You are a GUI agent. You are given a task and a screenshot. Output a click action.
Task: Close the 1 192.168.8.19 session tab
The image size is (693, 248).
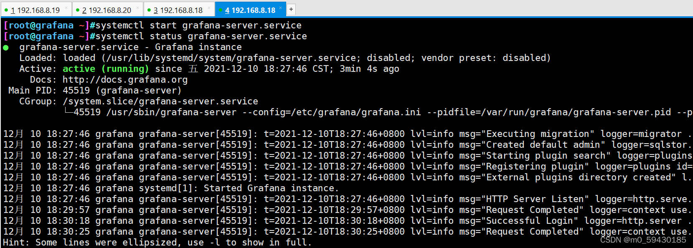coord(66,8)
